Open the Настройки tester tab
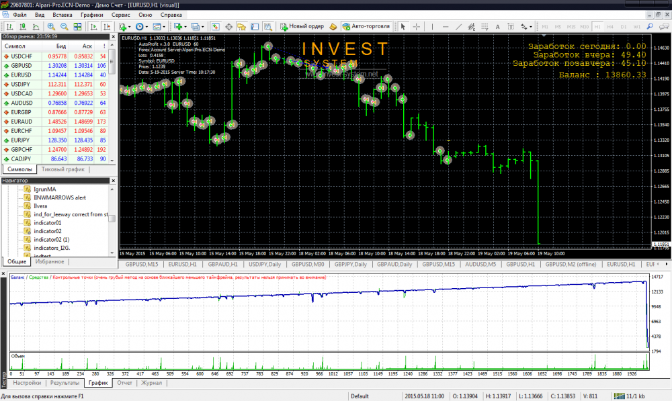The image size is (672, 401). tap(27, 383)
